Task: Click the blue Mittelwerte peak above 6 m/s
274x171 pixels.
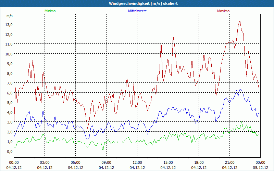Action: (240, 89)
